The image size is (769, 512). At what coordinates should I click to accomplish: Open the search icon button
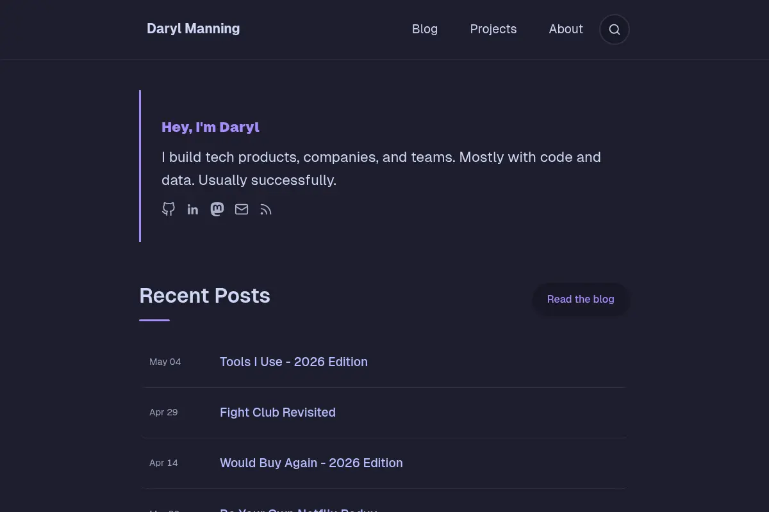pyautogui.click(x=615, y=29)
